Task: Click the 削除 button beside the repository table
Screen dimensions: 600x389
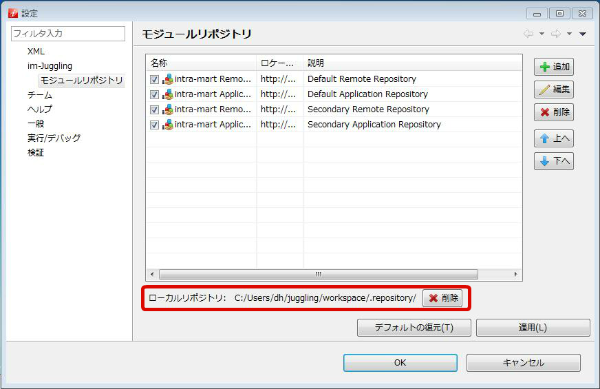Action: [x=554, y=112]
